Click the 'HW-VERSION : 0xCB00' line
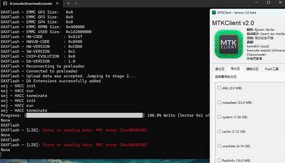Screen dimensions: 285x163 click(41, 47)
